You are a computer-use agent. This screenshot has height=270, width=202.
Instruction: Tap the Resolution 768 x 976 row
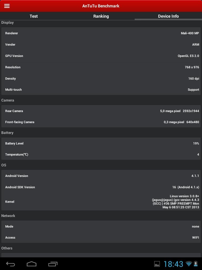(101, 67)
